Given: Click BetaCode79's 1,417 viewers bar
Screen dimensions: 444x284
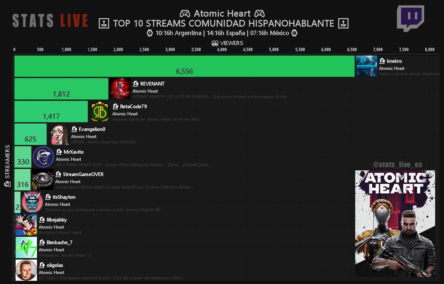Looking at the screenshot, I should [51, 112].
